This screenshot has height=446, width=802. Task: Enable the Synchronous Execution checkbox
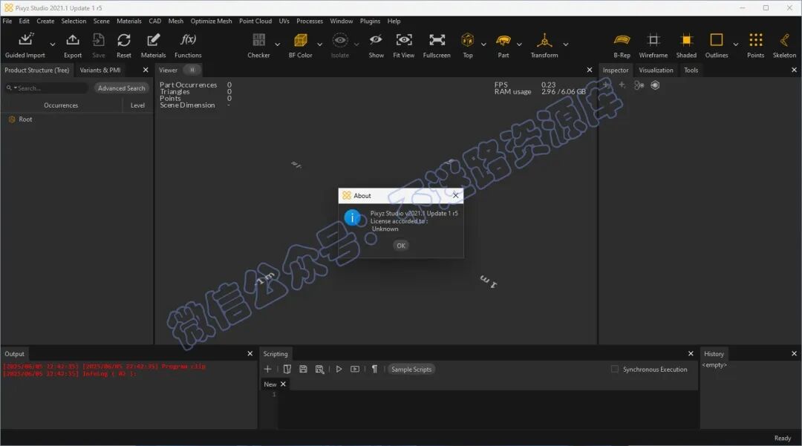[615, 369]
